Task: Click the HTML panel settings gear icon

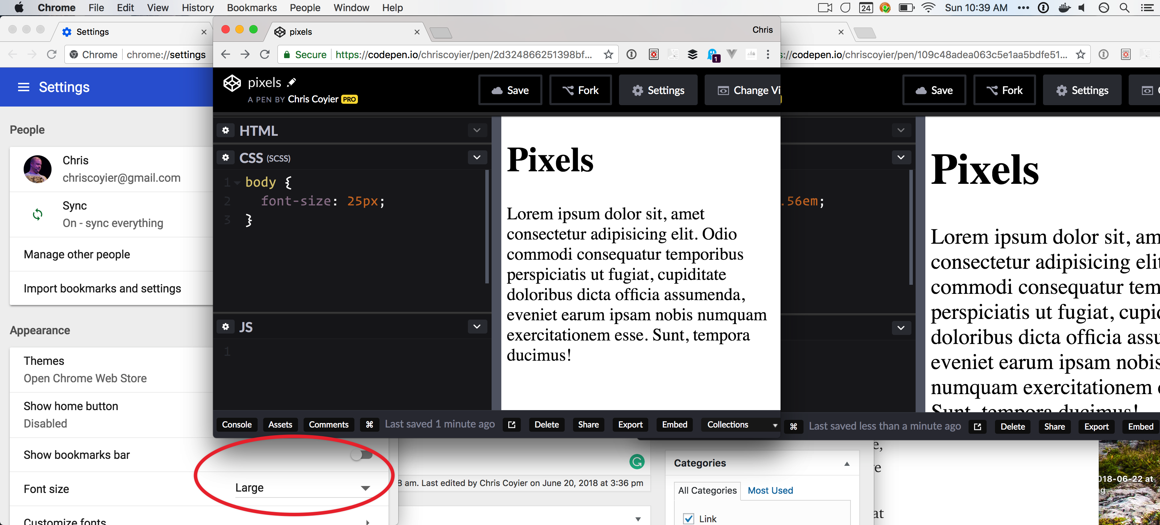Action: coord(226,131)
